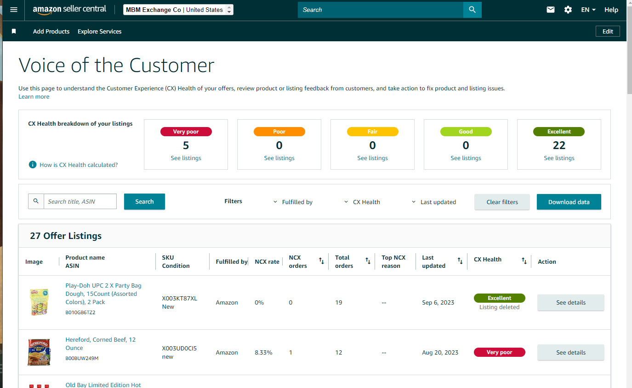Click ASIN B00BUW249M text

pos(82,358)
